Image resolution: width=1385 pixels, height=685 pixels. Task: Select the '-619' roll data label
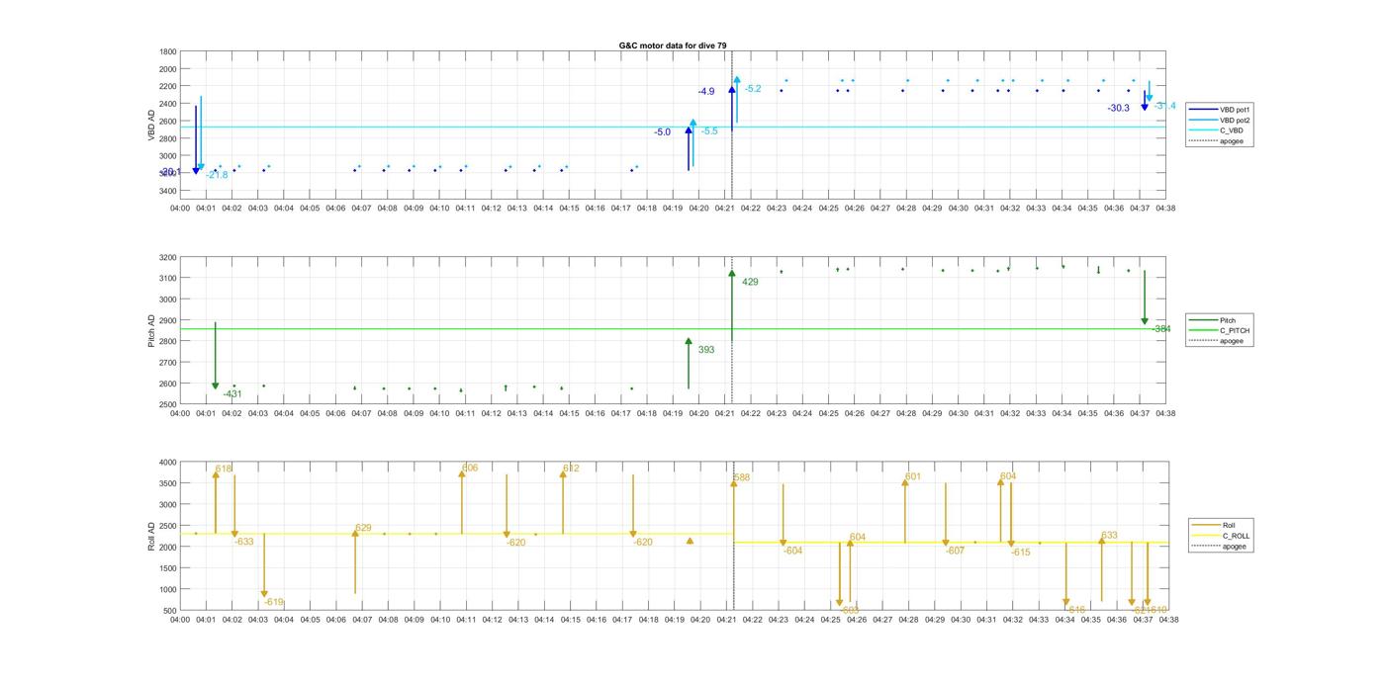[x=274, y=602]
